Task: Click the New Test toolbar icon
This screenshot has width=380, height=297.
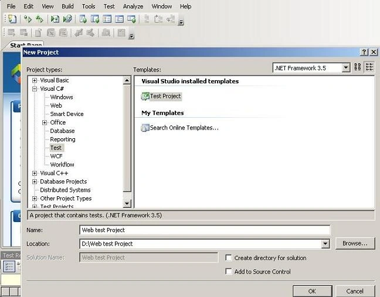Action: tap(12, 19)
